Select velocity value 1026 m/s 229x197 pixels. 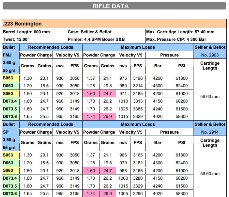[x=123, y=109]
